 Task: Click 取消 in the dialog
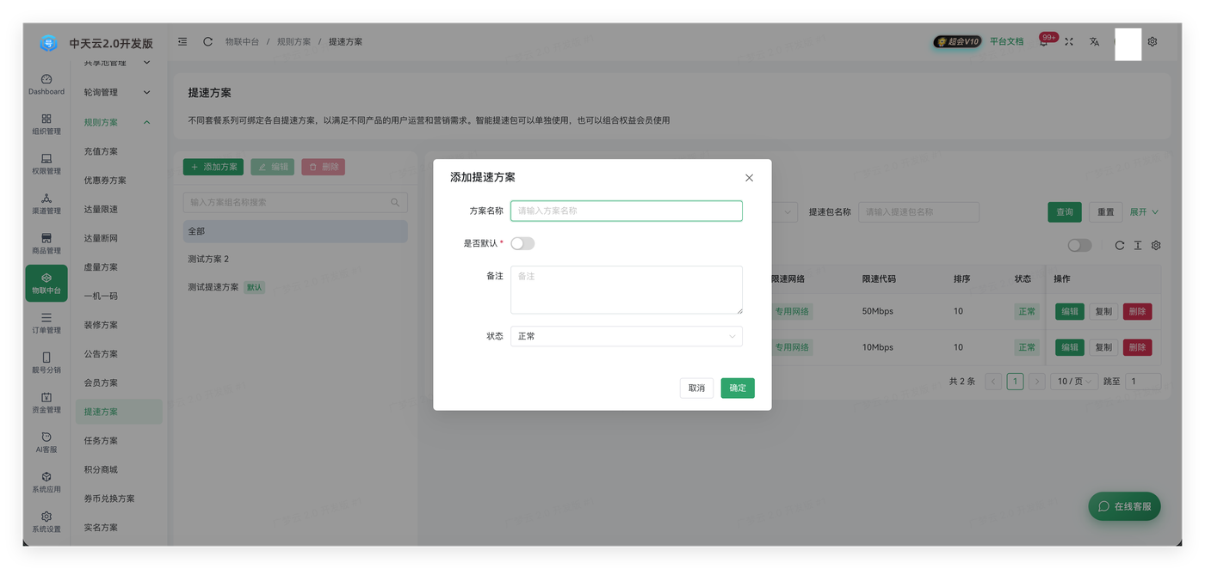pyautogui.click(x=696, y=388)
